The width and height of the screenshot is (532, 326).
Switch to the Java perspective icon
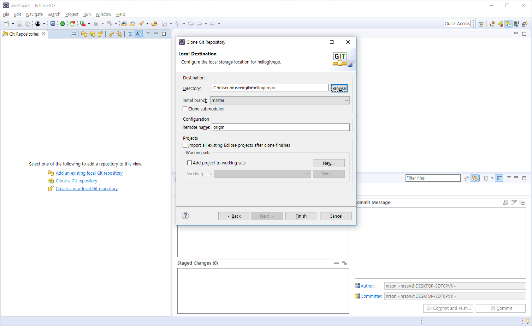click(x=516, y=24)
